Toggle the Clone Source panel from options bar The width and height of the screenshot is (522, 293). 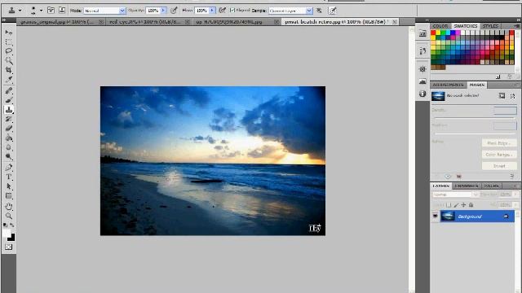pos(62,11)
